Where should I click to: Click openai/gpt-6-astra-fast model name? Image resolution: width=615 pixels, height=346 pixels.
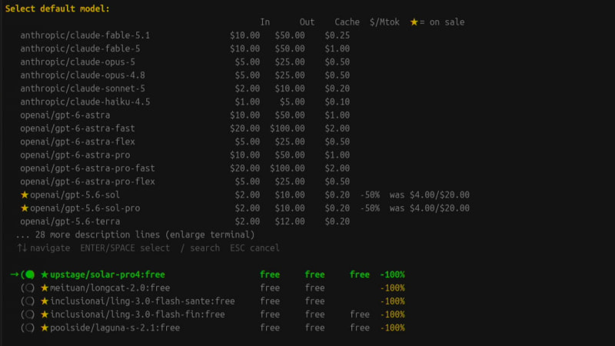point(78,128)
